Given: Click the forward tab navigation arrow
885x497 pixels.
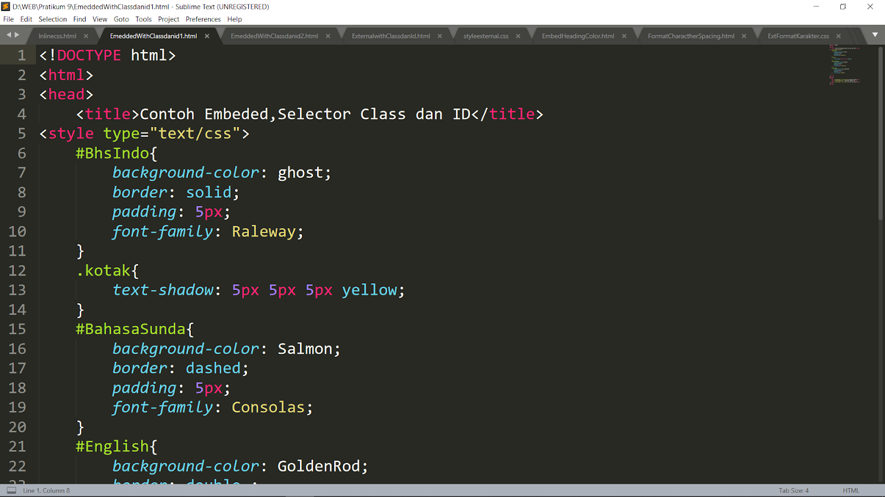Looking at the screenshot, I should [17, 35].
